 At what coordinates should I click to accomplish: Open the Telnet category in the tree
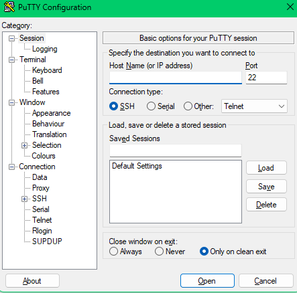point(42,220)
